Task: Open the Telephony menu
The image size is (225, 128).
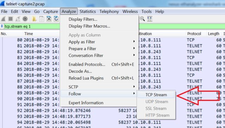Action: coord(109,12)
